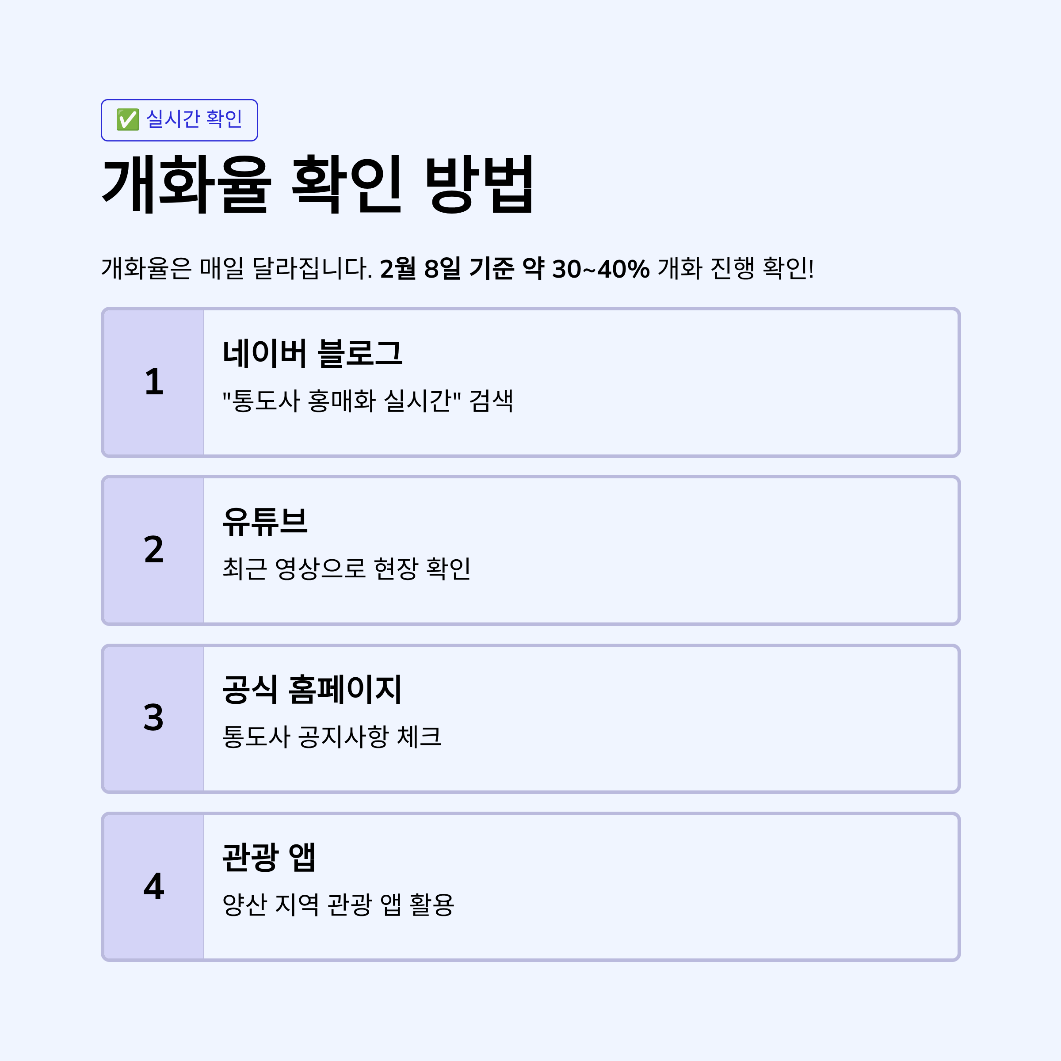Click the 실시간 확인 badge
This screenshot has width=1061, height=1061.
pyautogui.click(x=179, y=120)
